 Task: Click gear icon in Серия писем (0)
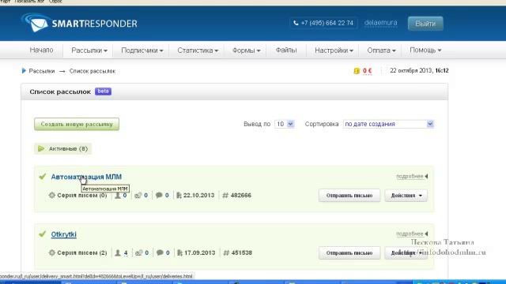tap(52, 195)
